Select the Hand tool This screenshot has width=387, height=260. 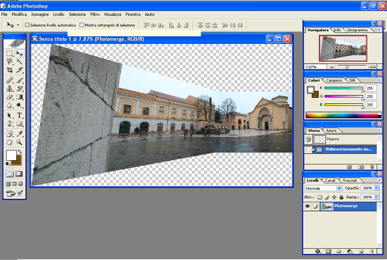[x=10, y=143]
